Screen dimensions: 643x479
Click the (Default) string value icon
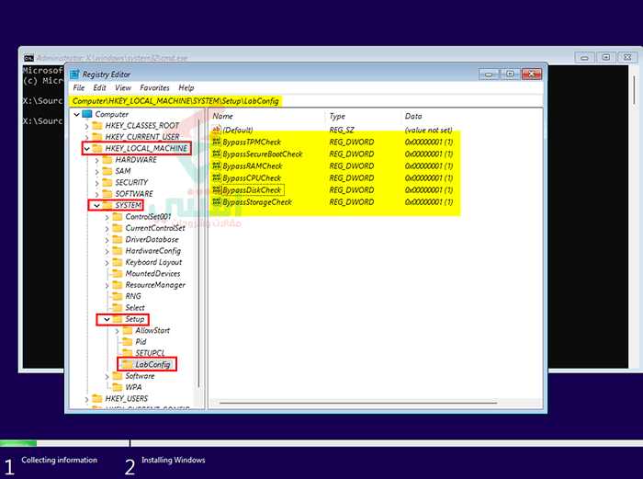pyautogui.click(x=217, y=130)
